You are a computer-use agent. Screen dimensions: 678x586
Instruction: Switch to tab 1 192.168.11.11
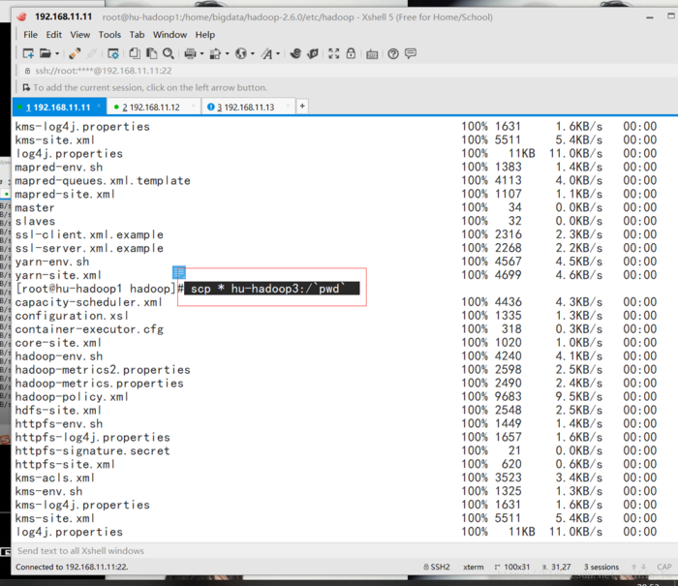[x=58, y=108]
